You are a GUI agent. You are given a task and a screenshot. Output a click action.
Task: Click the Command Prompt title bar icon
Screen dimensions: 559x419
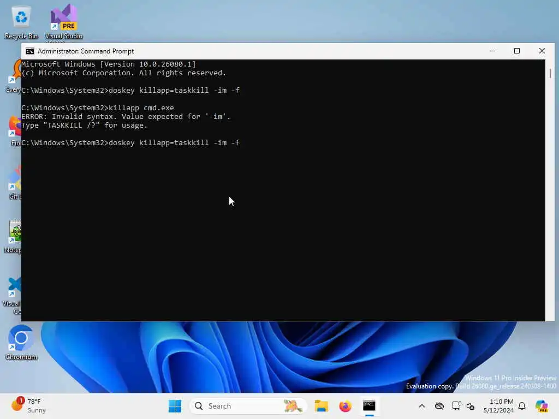[x=30, y=51]
